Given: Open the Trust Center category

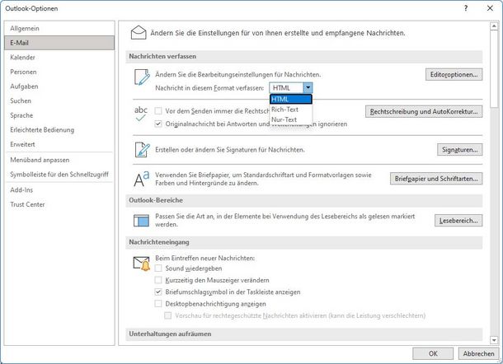Looking at the screenshot, I should (x=59, y=204).
